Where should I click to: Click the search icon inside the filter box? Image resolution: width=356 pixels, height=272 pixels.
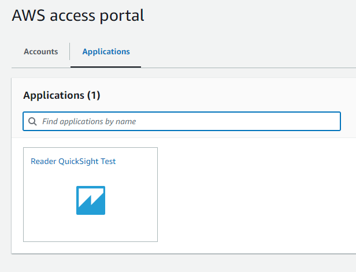click(x=32, y=121)
